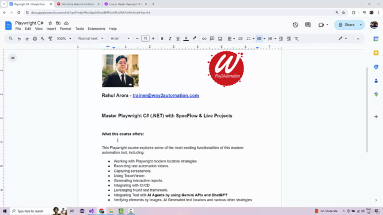Expand bulleted list style options
The height and width of the screenshot is (215, 383).
click(x=265, y=39)
